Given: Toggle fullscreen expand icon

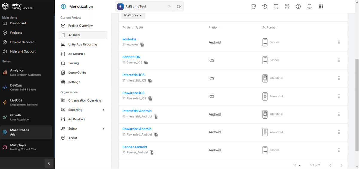Looking at the screenshot, I should 287,7.
